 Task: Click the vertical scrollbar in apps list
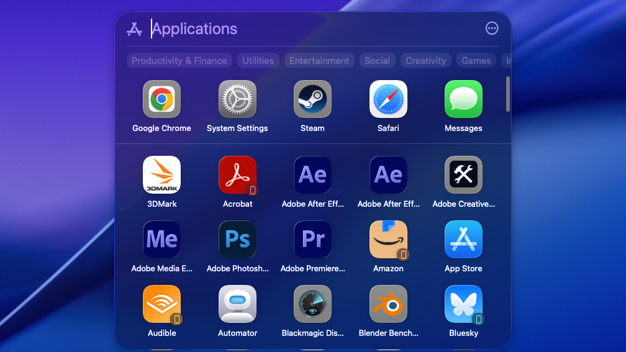click(508, 94)
